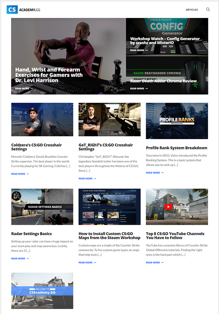The width and height of the screenshot is (219, 314).
Task: Click excerpt starting 'Overview In 2015, Valve'
Action: [x=176, y=160]
